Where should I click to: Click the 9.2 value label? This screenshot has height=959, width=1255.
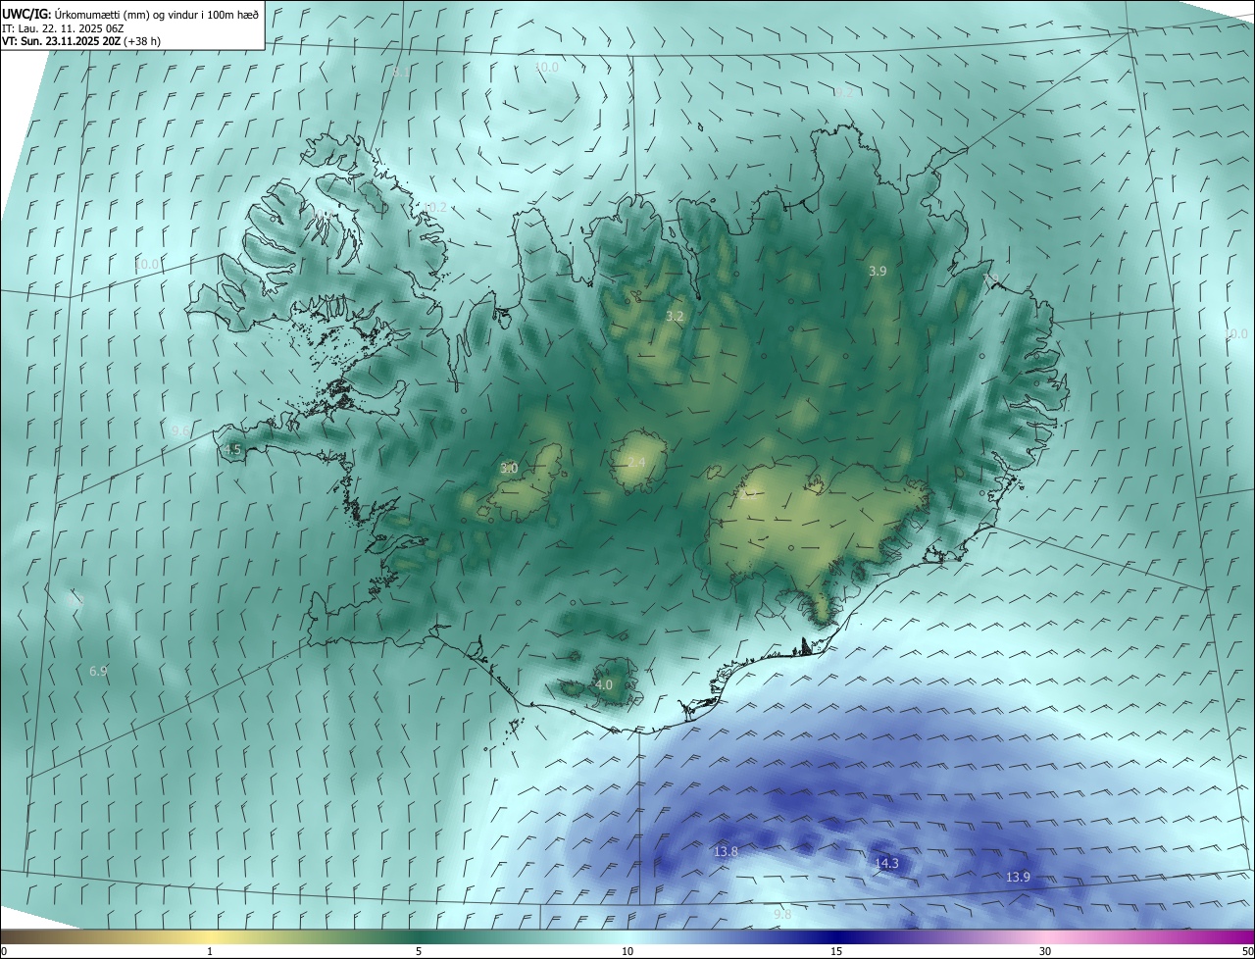coord(843,92)
